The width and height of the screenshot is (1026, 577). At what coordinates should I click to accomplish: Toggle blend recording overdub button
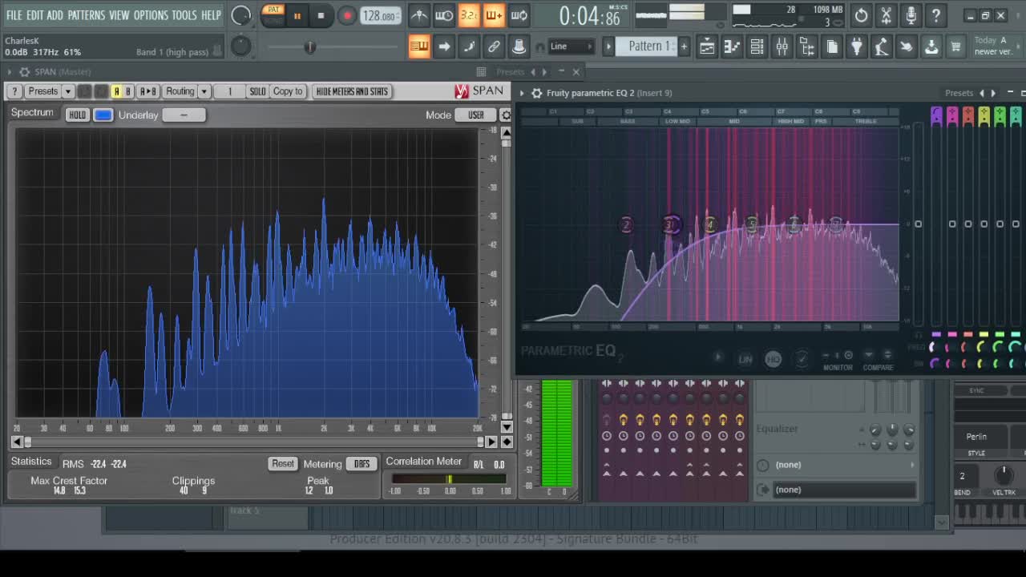[494, 15]
